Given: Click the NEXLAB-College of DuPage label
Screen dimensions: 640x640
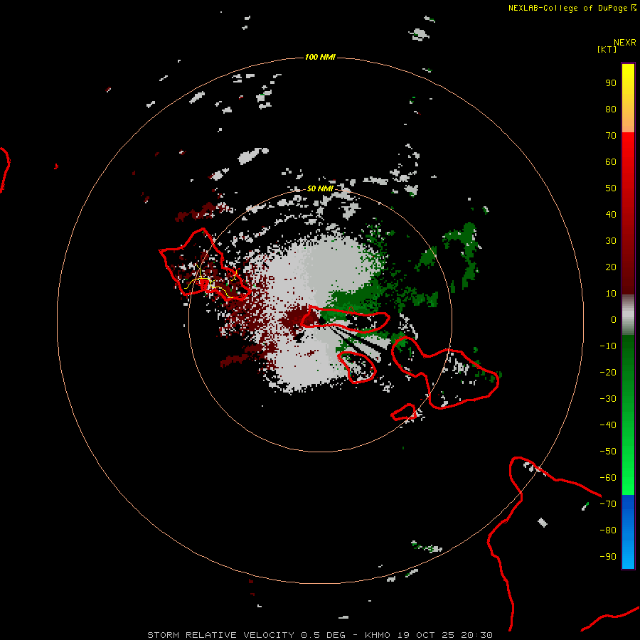Looking at the screenshot, I should point(572,8).
